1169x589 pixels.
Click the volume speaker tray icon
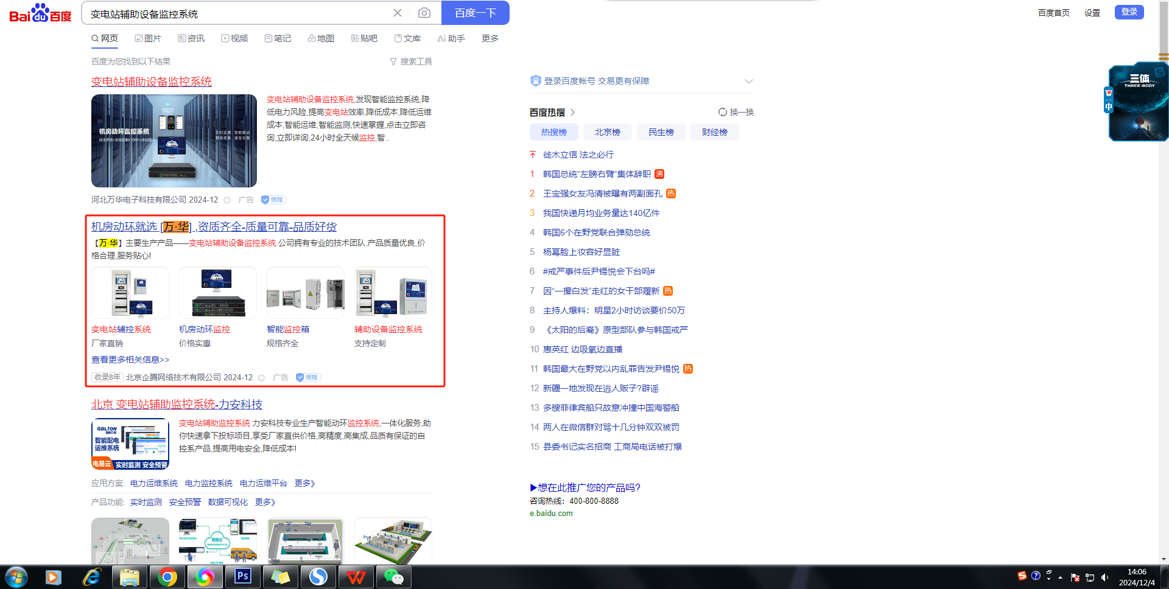[x=1105, y=577]
